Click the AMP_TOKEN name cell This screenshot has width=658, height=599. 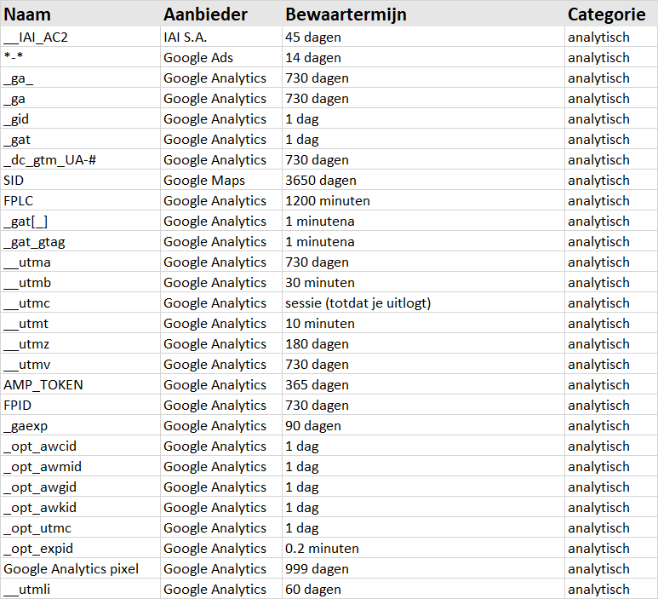(43, 385)
